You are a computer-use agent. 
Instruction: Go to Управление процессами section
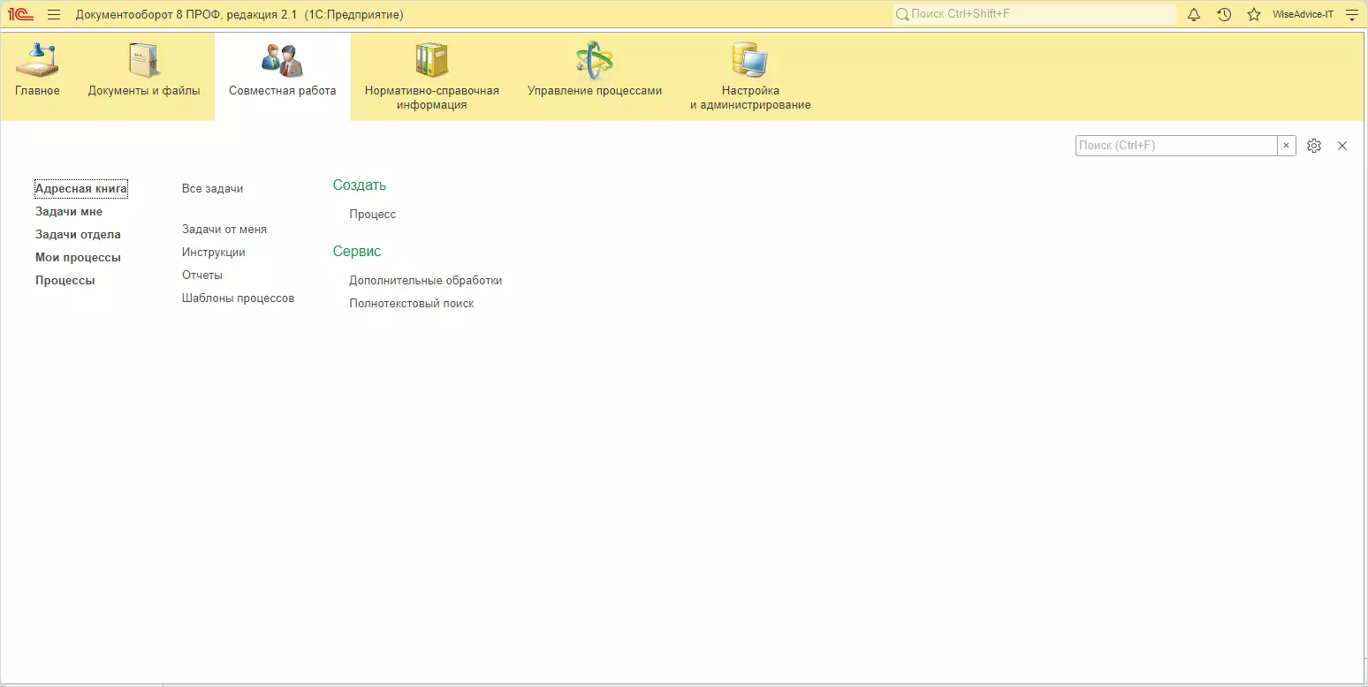(595, 77)
